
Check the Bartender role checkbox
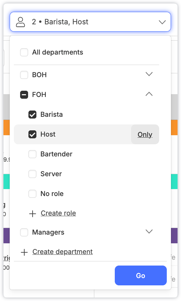pos(32,154)
